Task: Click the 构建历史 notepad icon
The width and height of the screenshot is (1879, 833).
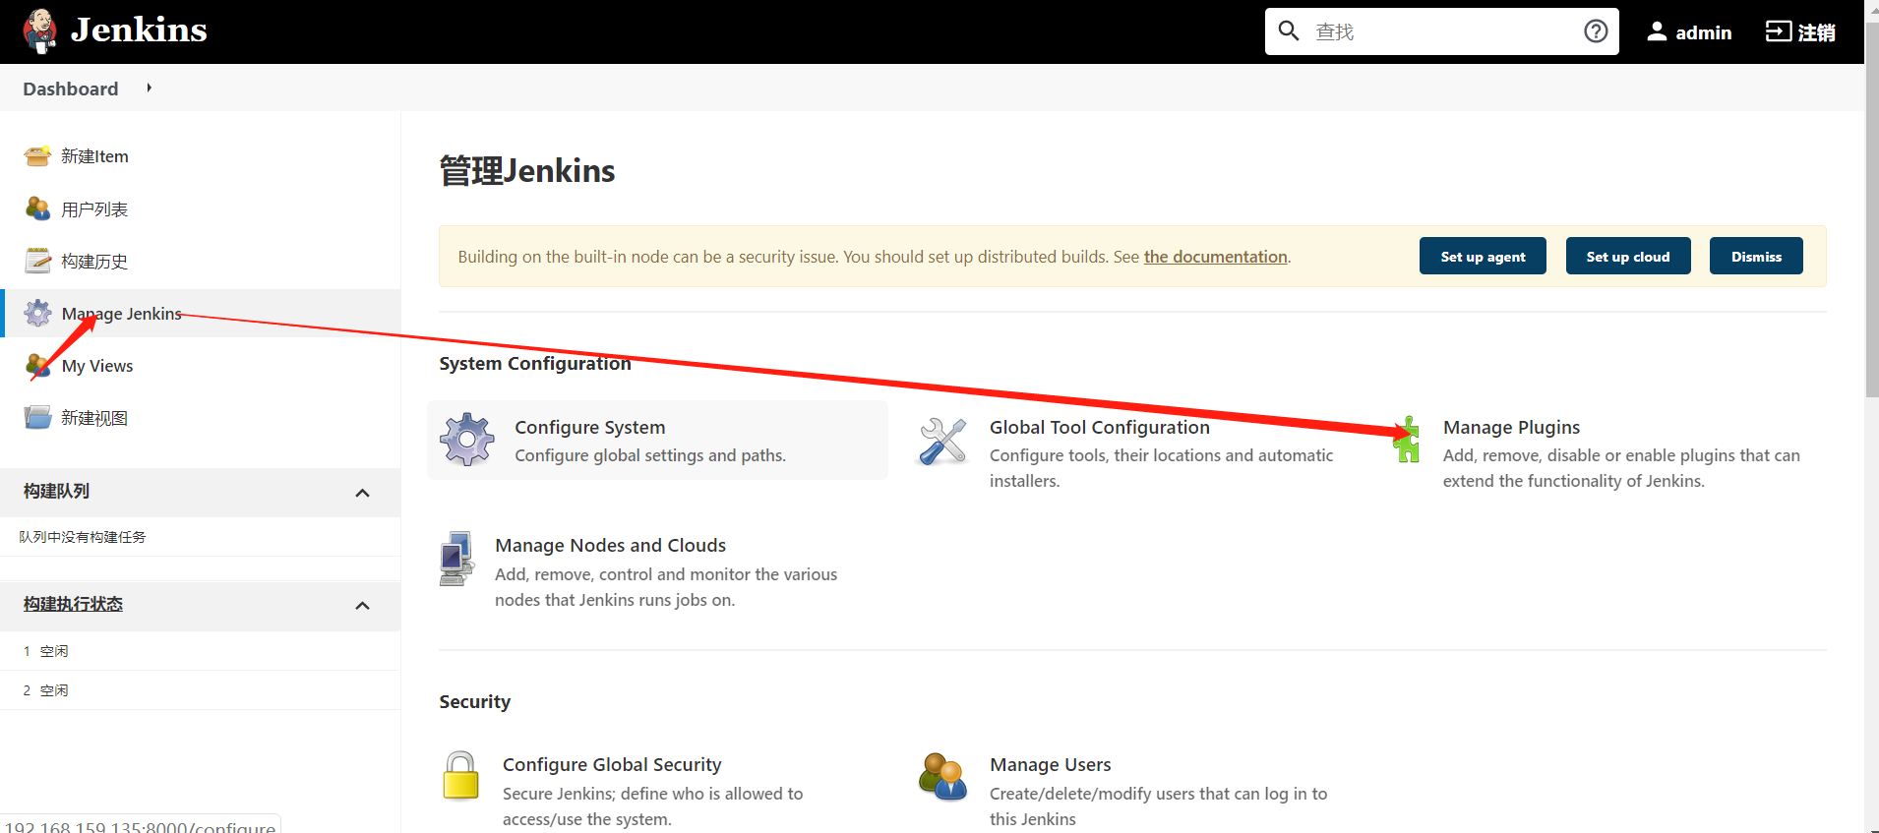Action: pos(37,261)
